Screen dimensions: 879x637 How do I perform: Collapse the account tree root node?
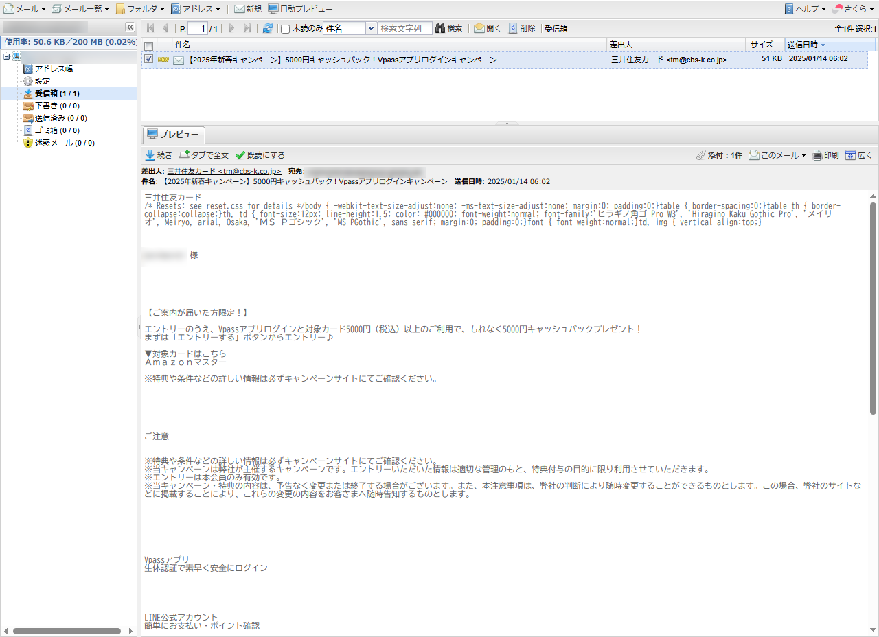pyautogui.click(x=7, y=56)
